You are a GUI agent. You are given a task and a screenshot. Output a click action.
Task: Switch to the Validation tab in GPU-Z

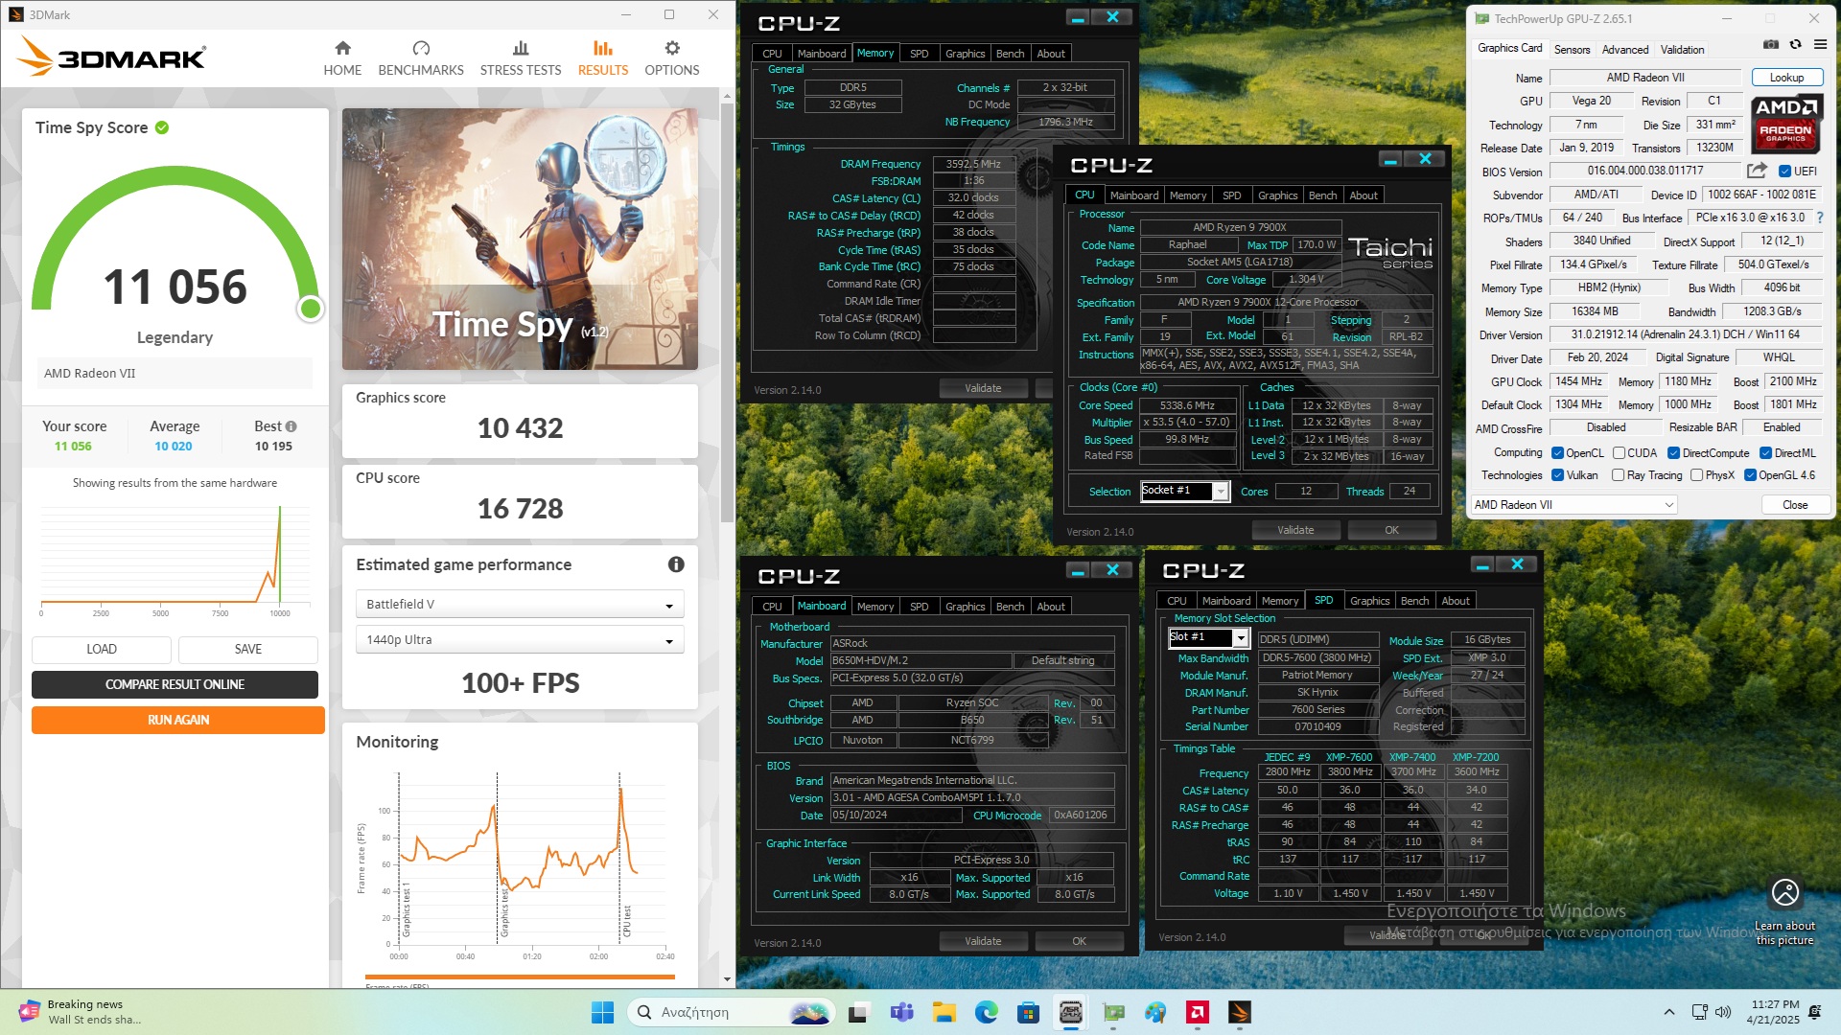(x=1682, y=49)
